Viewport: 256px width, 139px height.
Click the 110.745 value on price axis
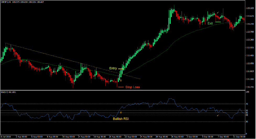click(x=250, y=87)
